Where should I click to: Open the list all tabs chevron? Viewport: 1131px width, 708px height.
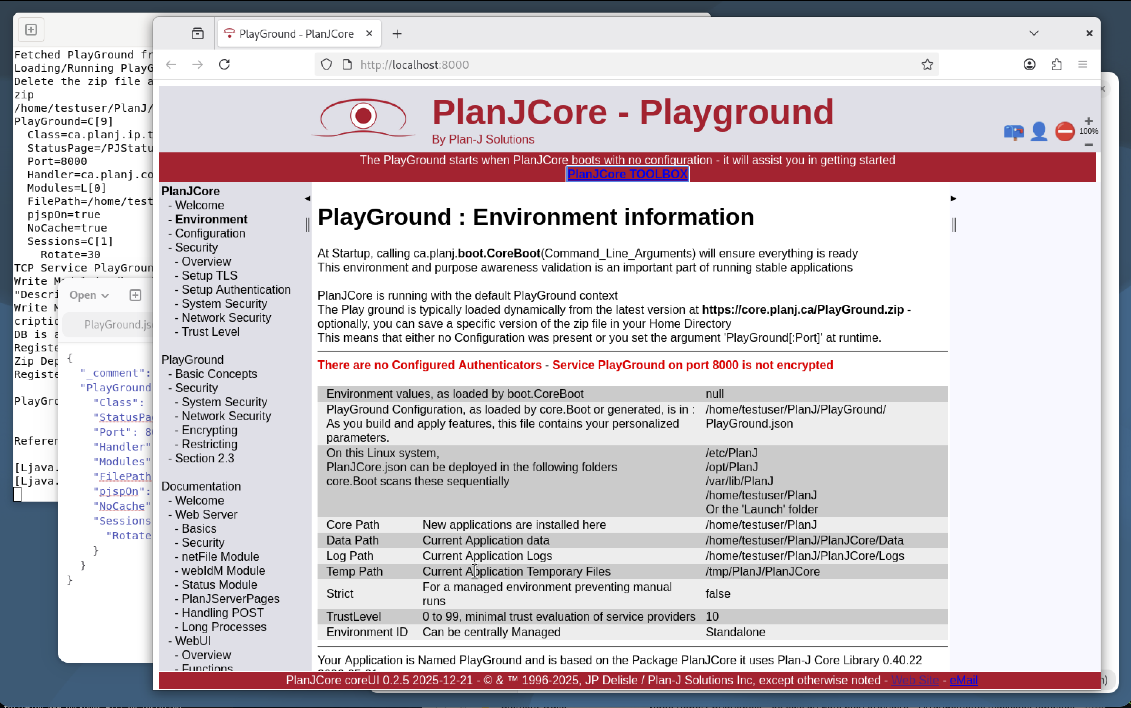click(1034, 33)
